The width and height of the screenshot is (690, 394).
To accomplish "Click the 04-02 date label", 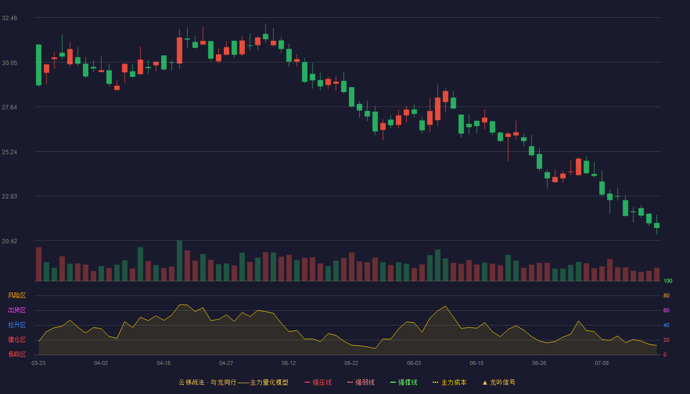I will (x=101, y=363).
